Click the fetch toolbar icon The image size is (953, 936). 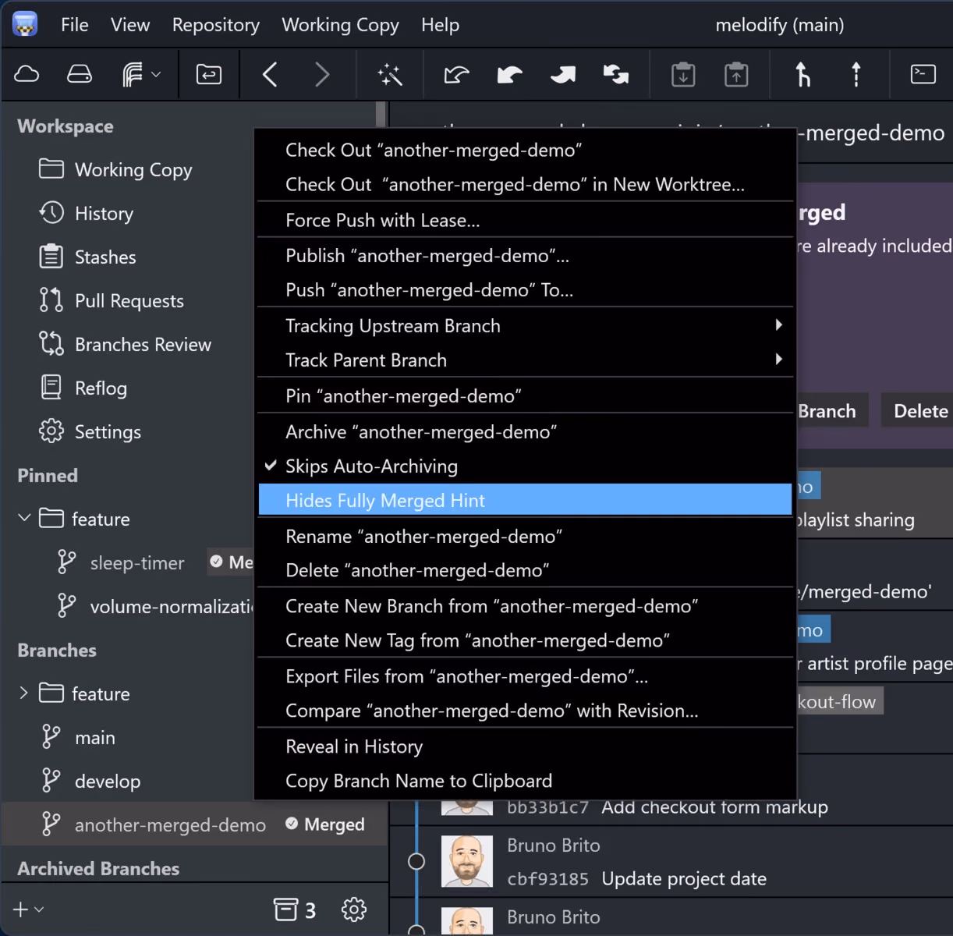(456, 75)
